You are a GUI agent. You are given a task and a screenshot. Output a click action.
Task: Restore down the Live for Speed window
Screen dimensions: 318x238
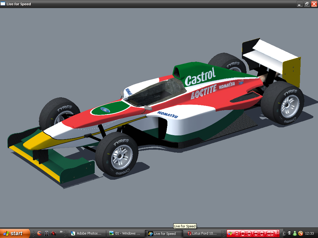pyautogui.click(x=307, y=4)
